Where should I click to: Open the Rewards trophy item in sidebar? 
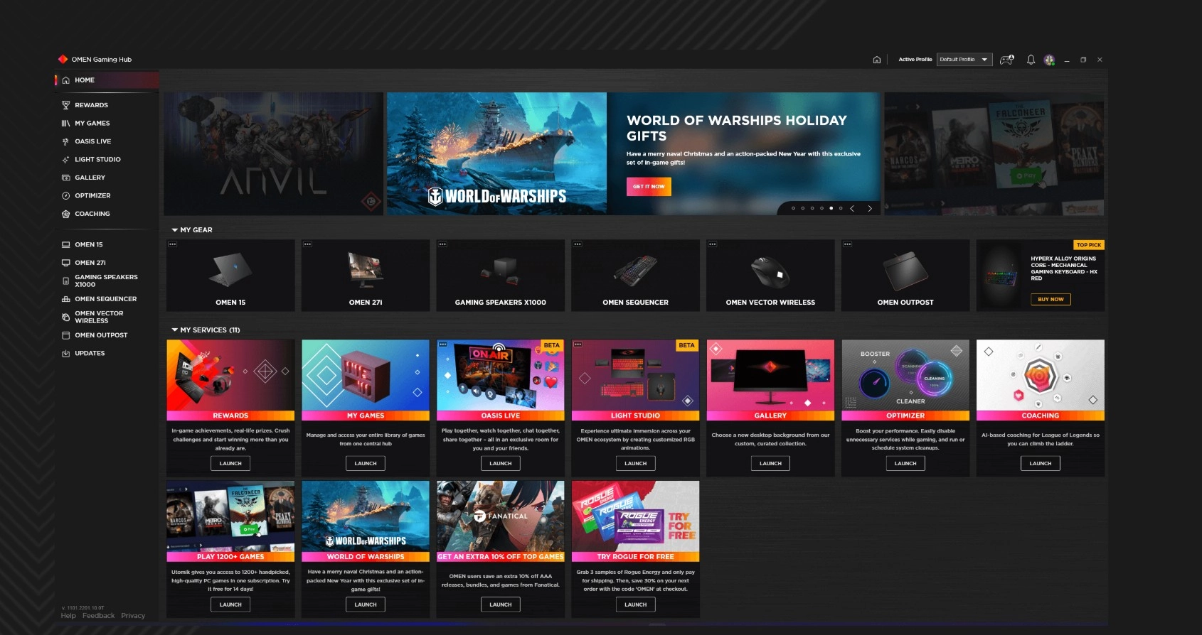pyautogui.click(x=91, y=105)
